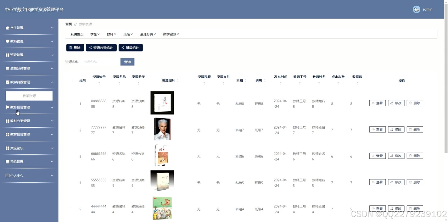Collapse the 教学资源管理 menu chevron

(x=52, y=82)
